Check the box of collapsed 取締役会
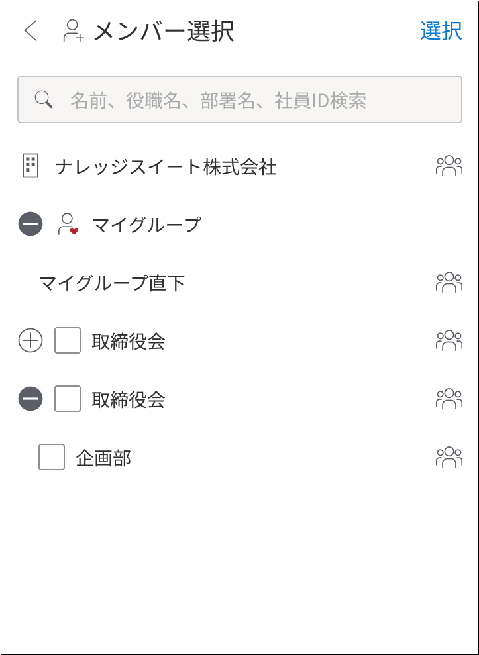 tap(68, 341)
